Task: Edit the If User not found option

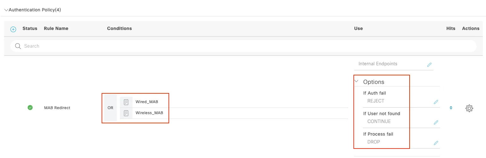Action: pyautogui.click(x=436, y=122)
